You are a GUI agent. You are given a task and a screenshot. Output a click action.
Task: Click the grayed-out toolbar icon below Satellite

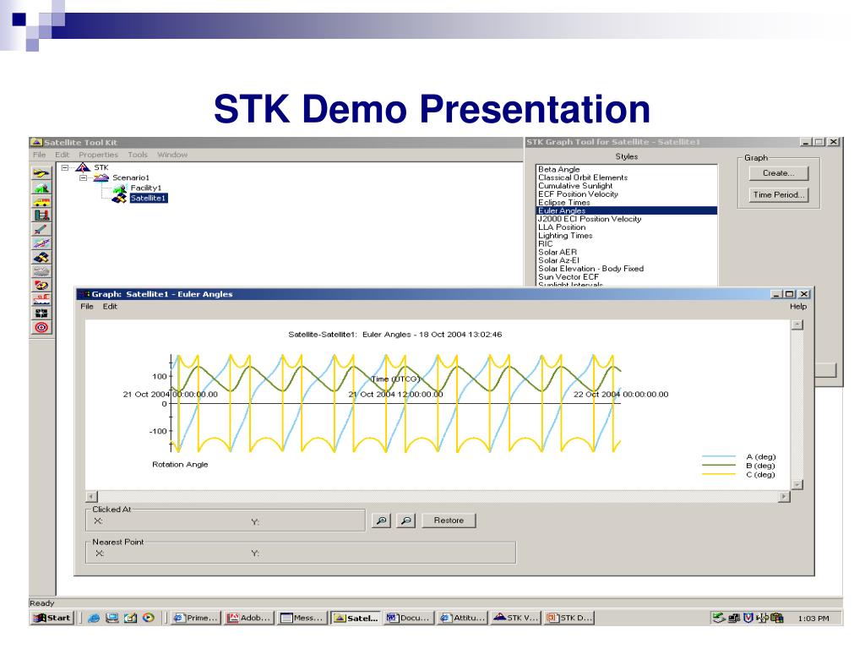(x=41, y=271)
